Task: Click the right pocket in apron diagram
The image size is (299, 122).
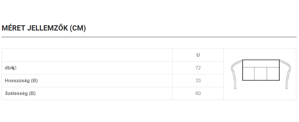Action: pos(273,73)
